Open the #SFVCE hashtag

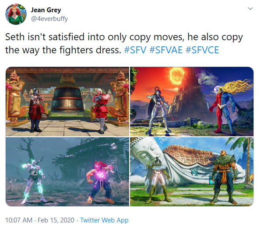(x=202, y=50)
